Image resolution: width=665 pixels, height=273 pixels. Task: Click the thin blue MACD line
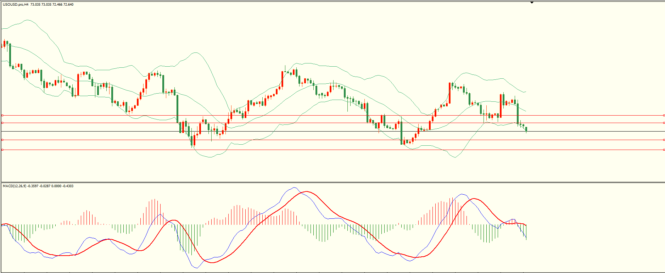pyautogui.click(x=294, y=188)
